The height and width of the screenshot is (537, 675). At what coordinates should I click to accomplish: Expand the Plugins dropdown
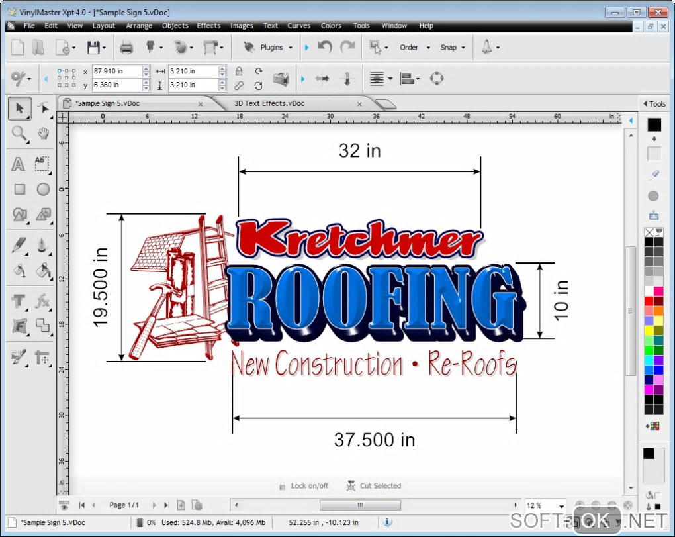coord(290,48)
